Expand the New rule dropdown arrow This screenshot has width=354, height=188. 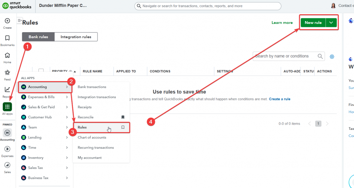coord(331,23)
